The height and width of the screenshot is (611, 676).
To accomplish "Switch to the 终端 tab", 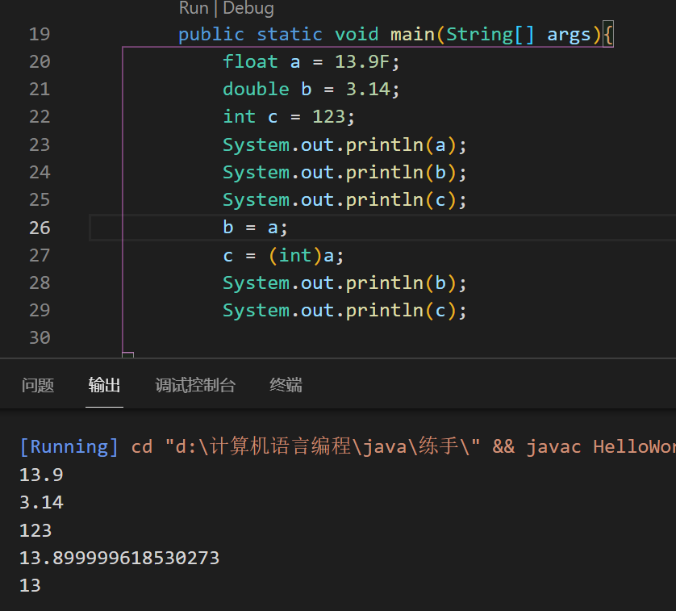I will pos(286,386).
